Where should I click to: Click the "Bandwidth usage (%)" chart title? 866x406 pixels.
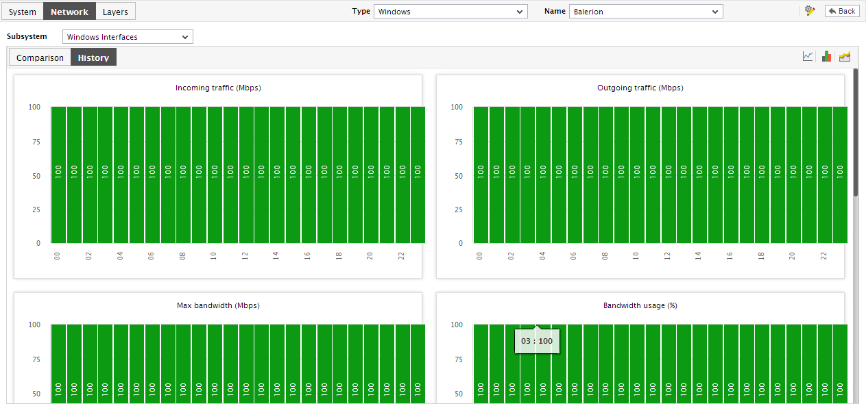coord(640,305)
